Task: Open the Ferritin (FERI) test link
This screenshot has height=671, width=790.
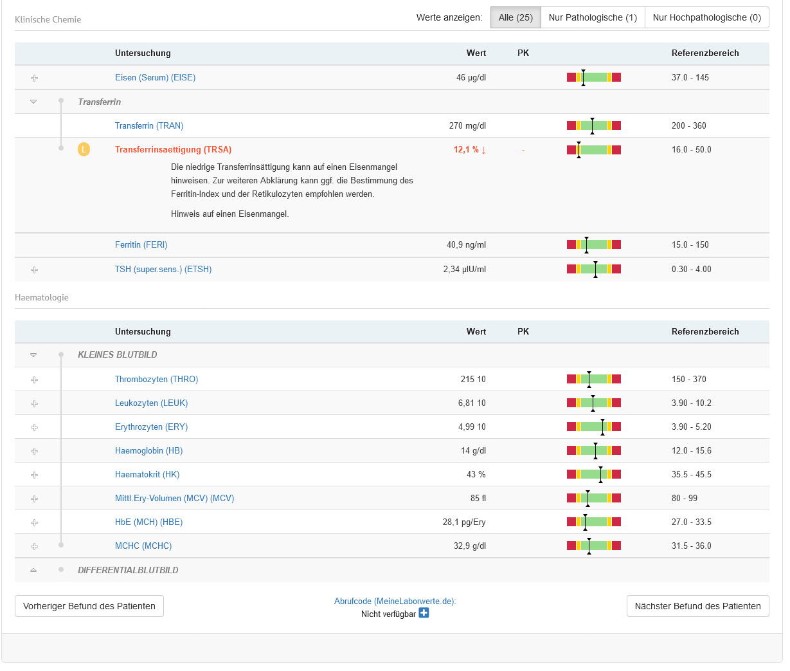Action: pos(141,245)
